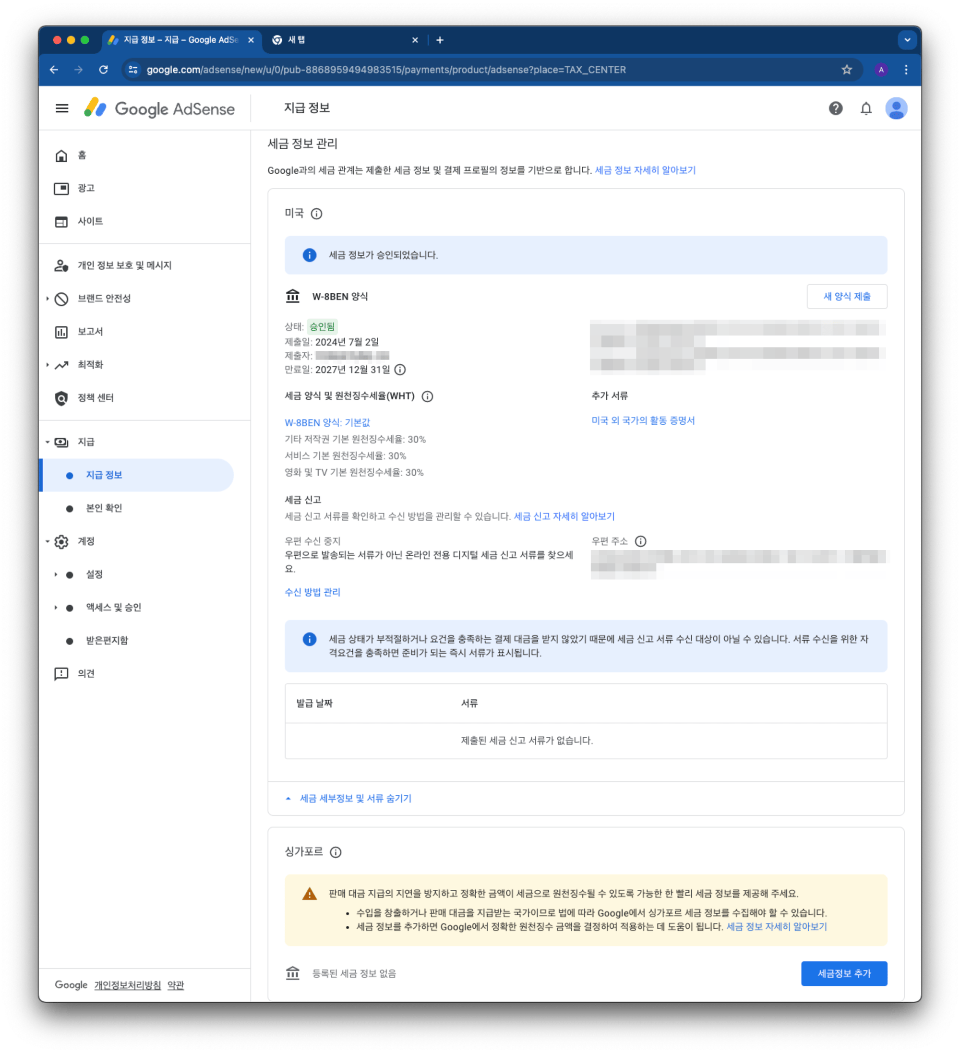Click the browser back arrow

pyautogui.click(x=54, y=70)
